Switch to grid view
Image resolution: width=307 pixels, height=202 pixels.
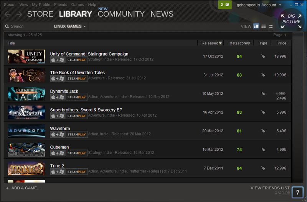point(271,26)
